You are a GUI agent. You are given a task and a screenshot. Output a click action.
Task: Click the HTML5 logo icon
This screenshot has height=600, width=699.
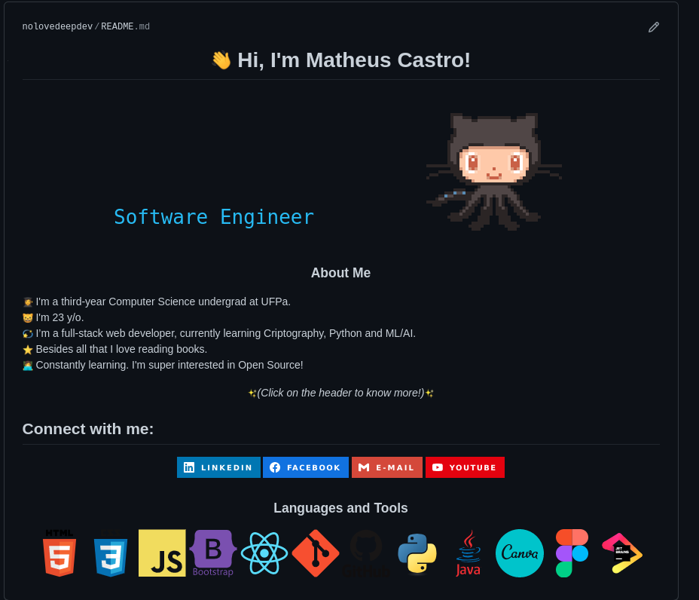[60, 553]
